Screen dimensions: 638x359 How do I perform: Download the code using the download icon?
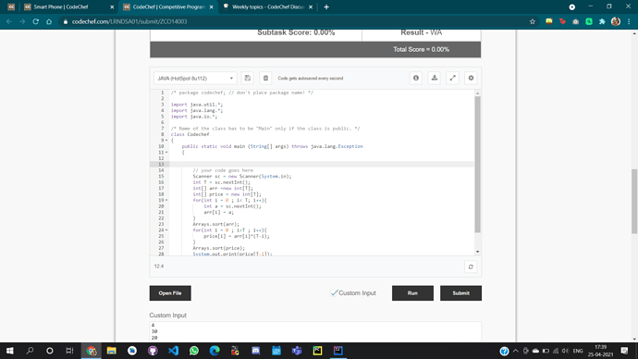435,78
